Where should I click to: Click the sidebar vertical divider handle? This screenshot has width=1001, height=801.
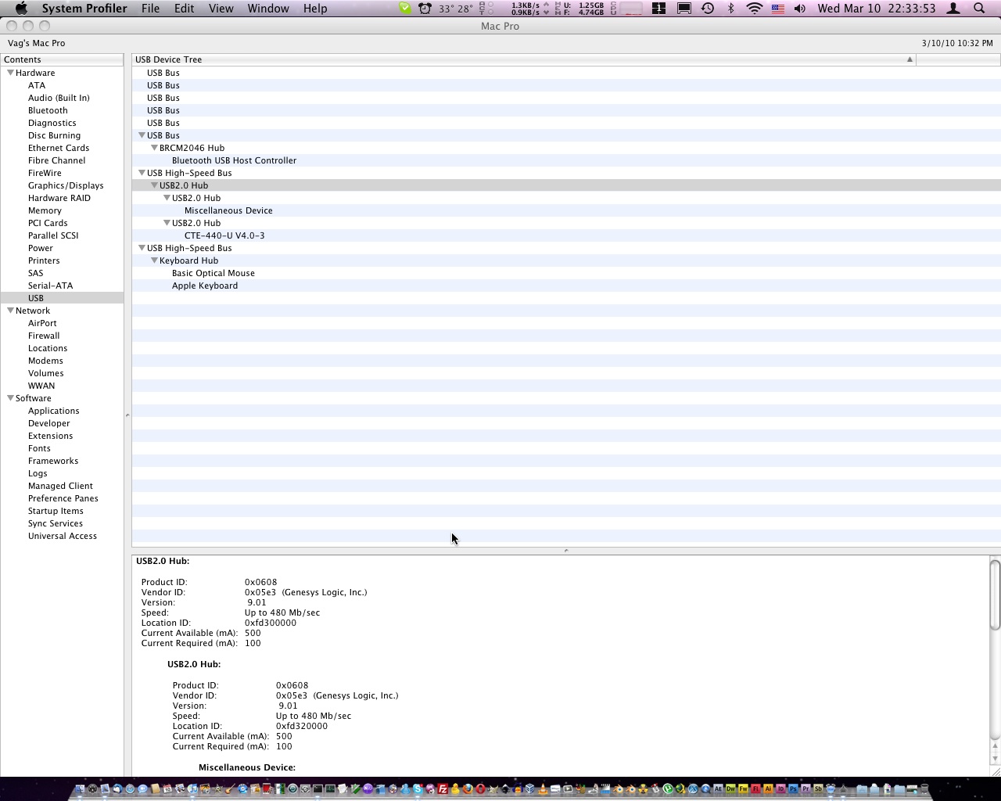click(x=127, y=415)
